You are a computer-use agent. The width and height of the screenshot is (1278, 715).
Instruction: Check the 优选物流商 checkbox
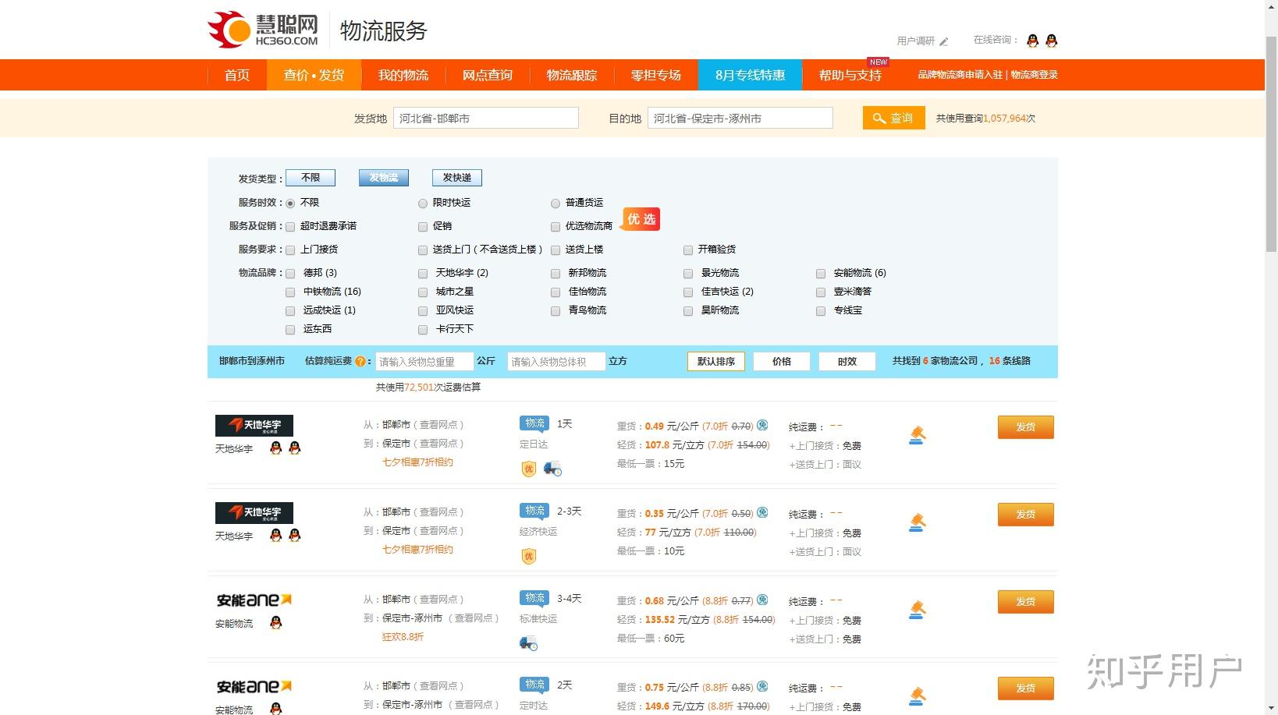point(556,226)
